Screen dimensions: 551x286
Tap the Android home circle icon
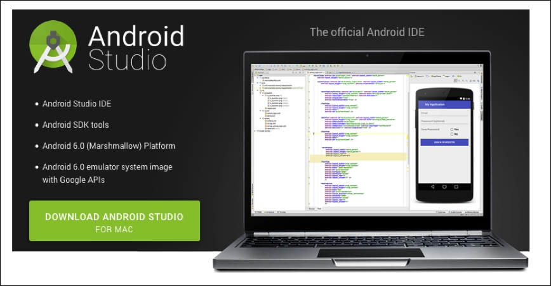point(444,187)
